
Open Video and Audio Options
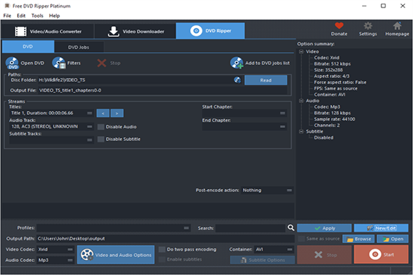click(x=115, y=254)
